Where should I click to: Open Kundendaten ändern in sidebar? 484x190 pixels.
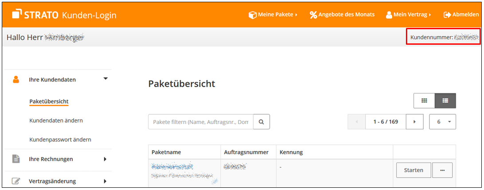tap(56, 120)
